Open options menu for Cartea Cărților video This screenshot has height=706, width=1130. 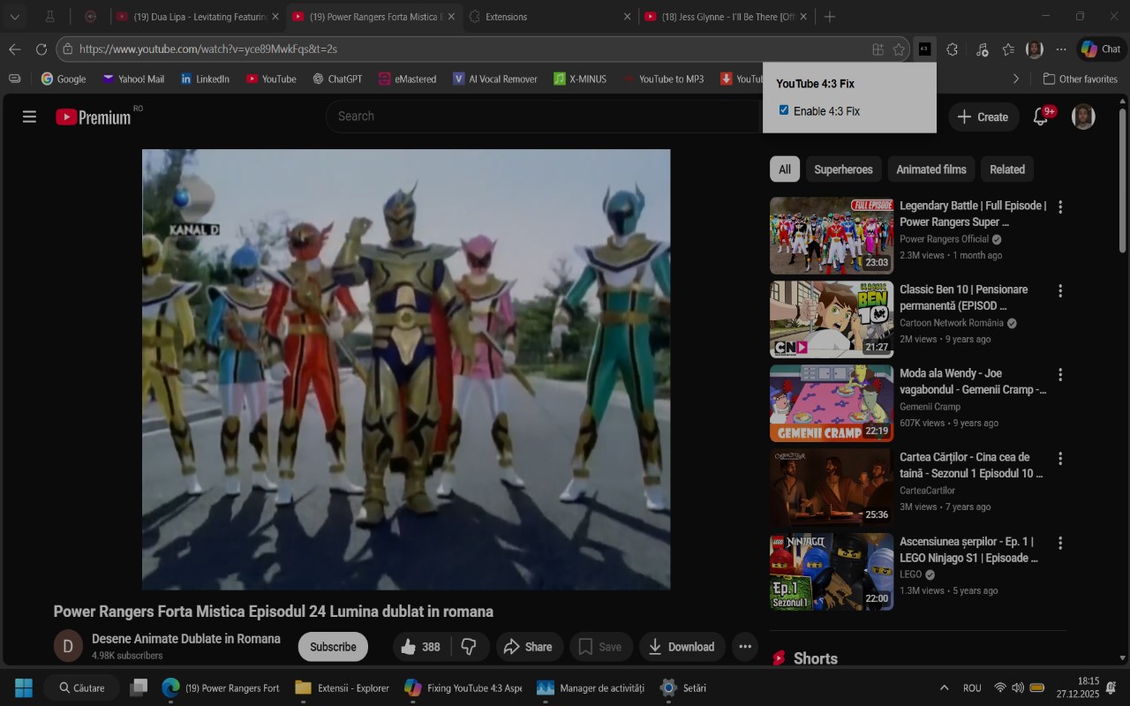[x=1060, y=459]
